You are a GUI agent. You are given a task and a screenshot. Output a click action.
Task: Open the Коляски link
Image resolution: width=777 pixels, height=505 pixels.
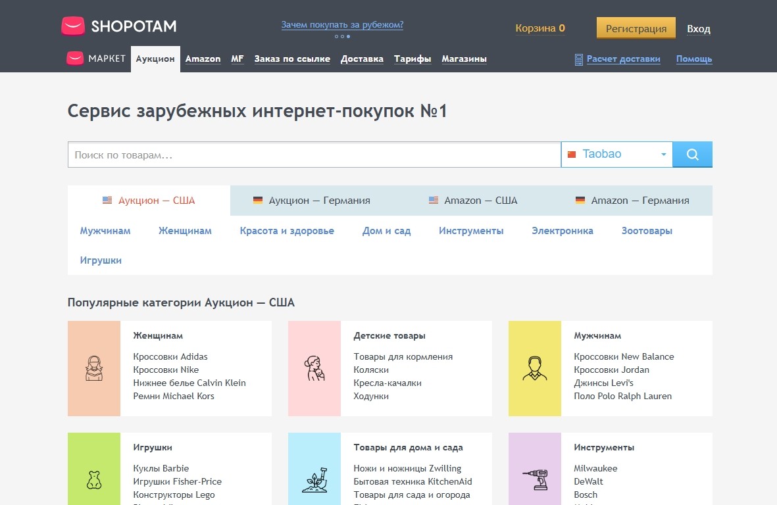(370, 370)
